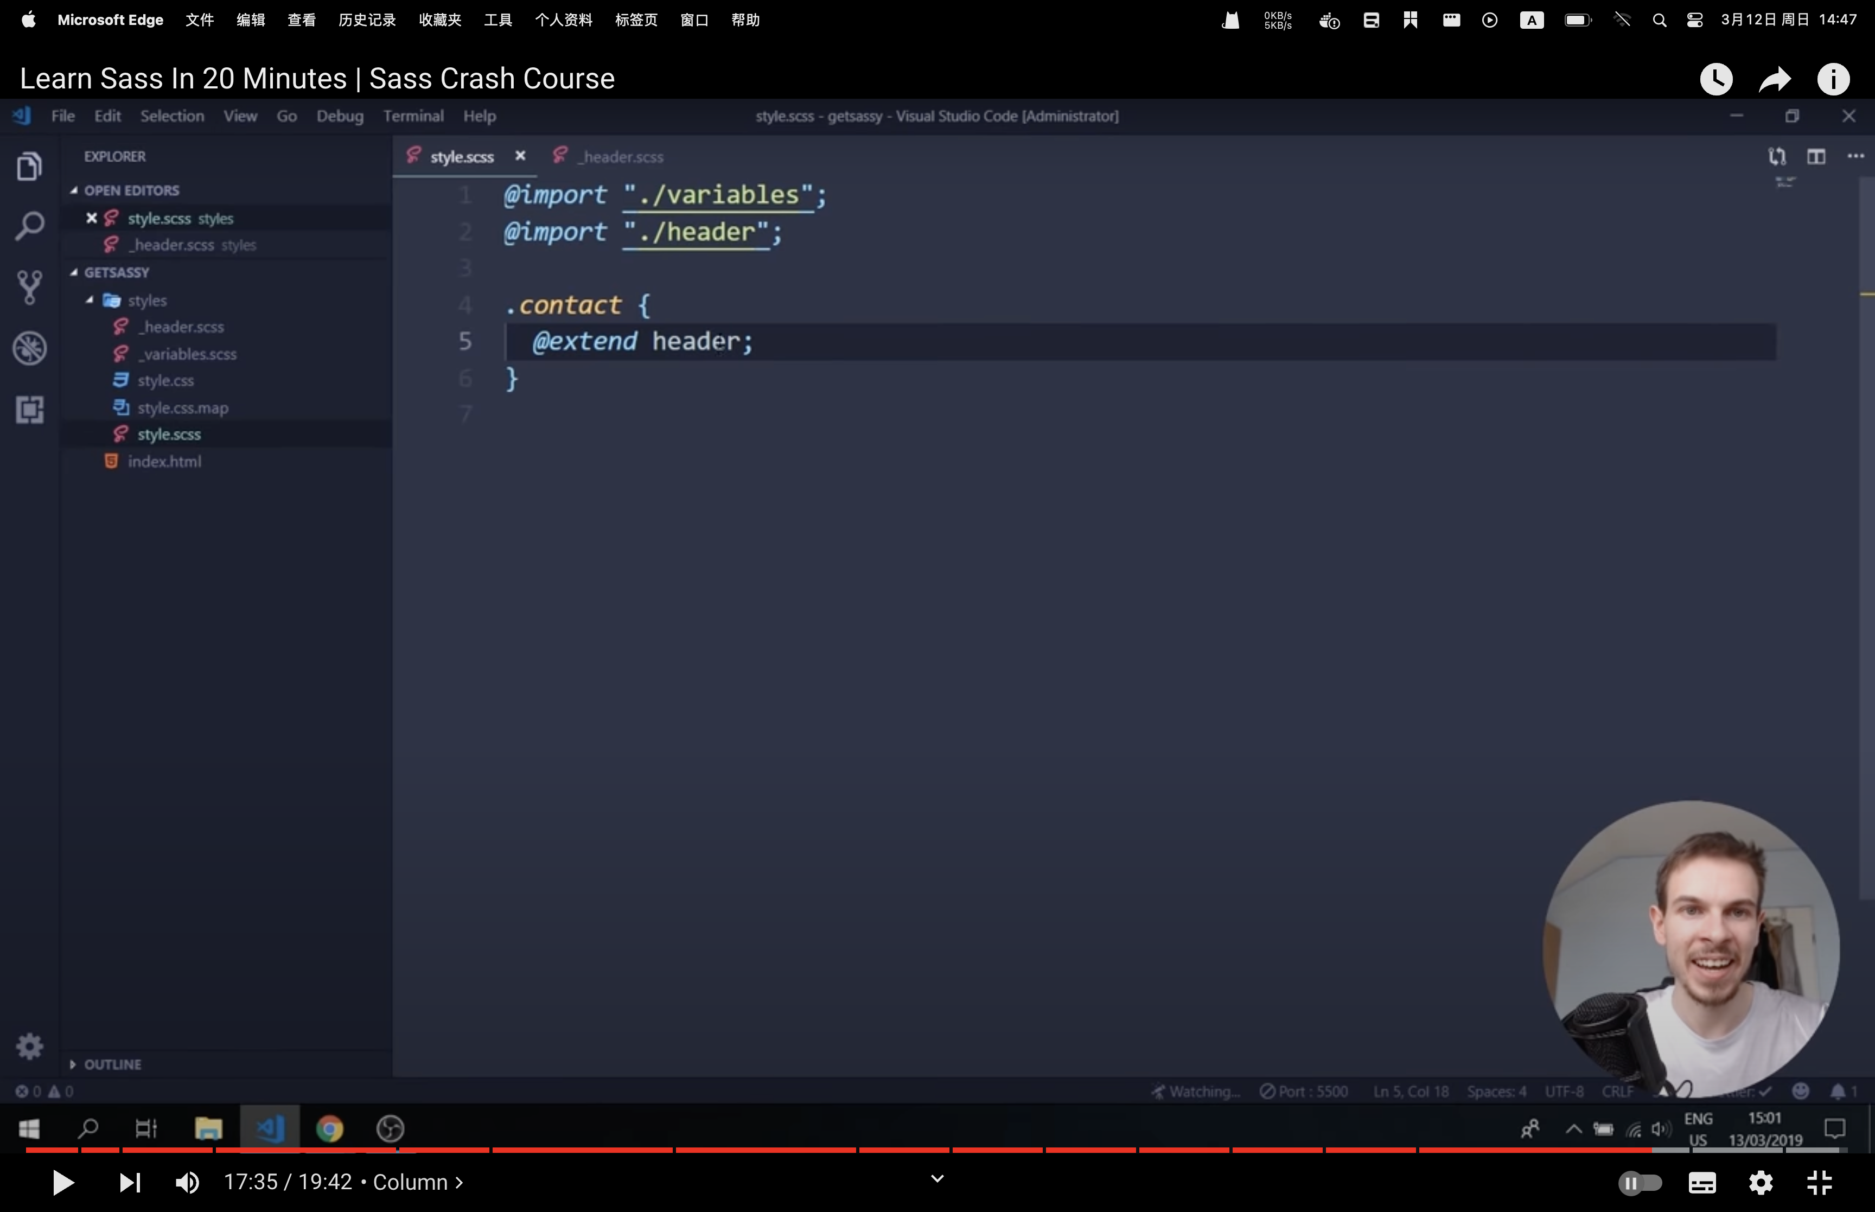Select _header.scss in Open Editors
The image size is (1875, 1212).
[191, 245]
